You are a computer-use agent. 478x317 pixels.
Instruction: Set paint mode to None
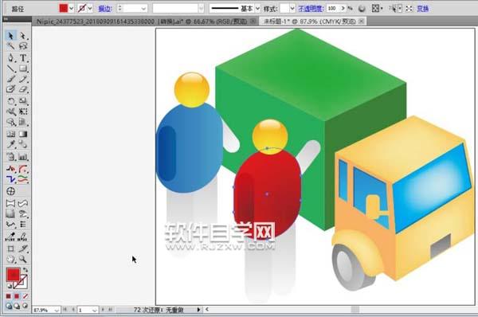(x=25, y=296)
